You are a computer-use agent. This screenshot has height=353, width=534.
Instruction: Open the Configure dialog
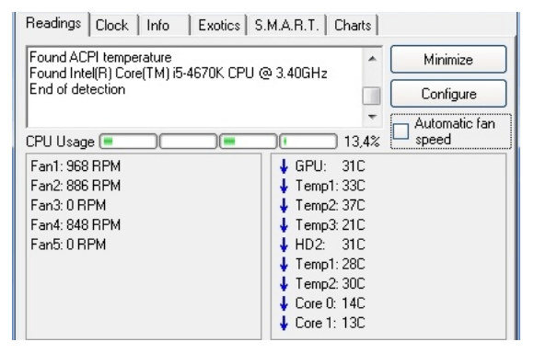[x=448, y=94]
